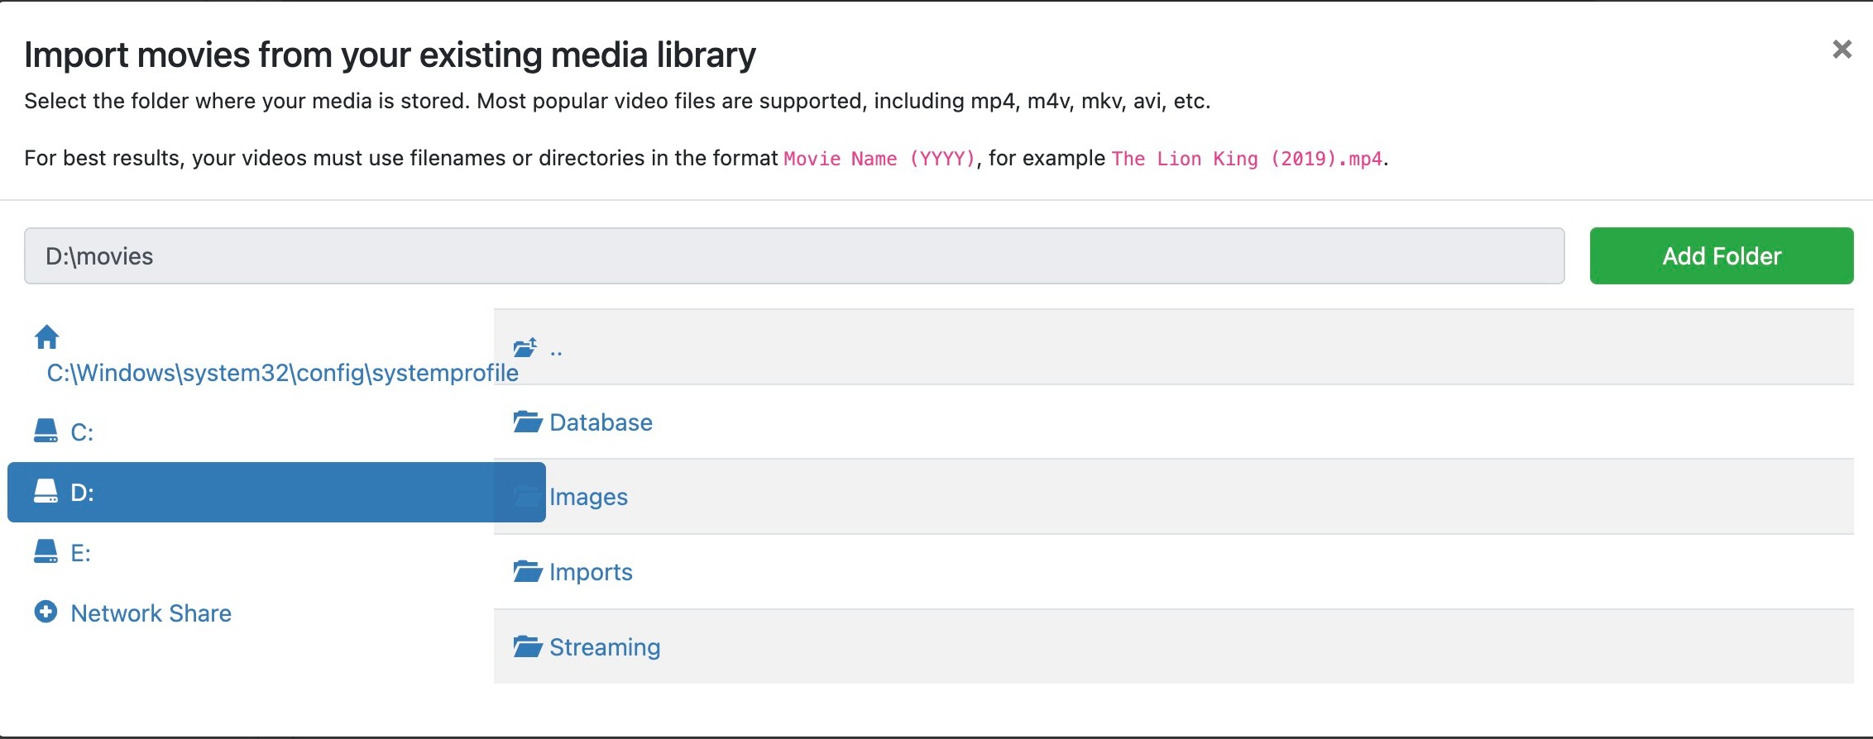Open the systemprofile home directory path link
The height and width of the screenshot is (739, 1873).
pyautogui.click(x=282, y=373)
